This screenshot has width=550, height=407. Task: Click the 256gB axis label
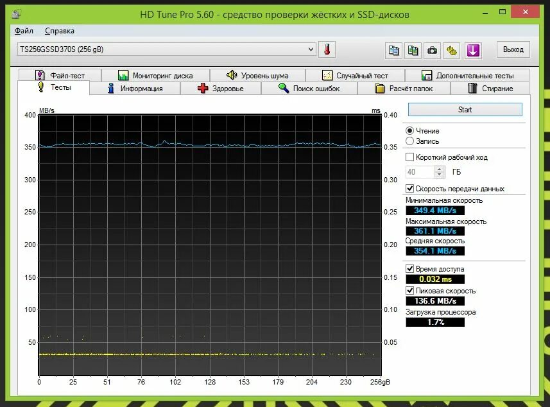click(380, 382)
